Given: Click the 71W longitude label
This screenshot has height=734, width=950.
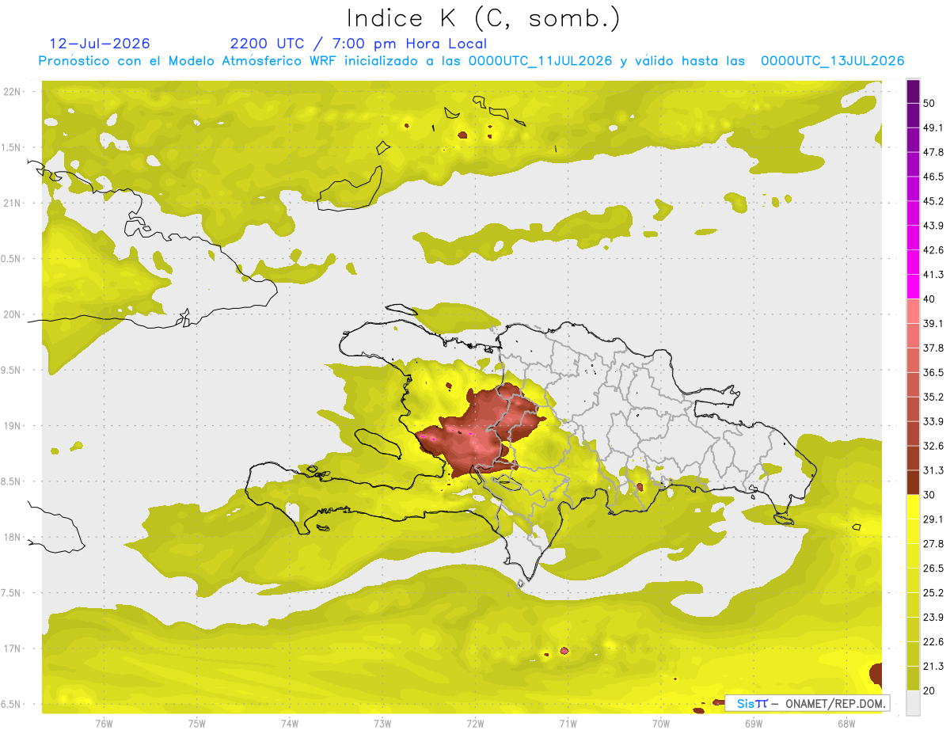Looking at the screenshot, I should click(x=568, y=723).
